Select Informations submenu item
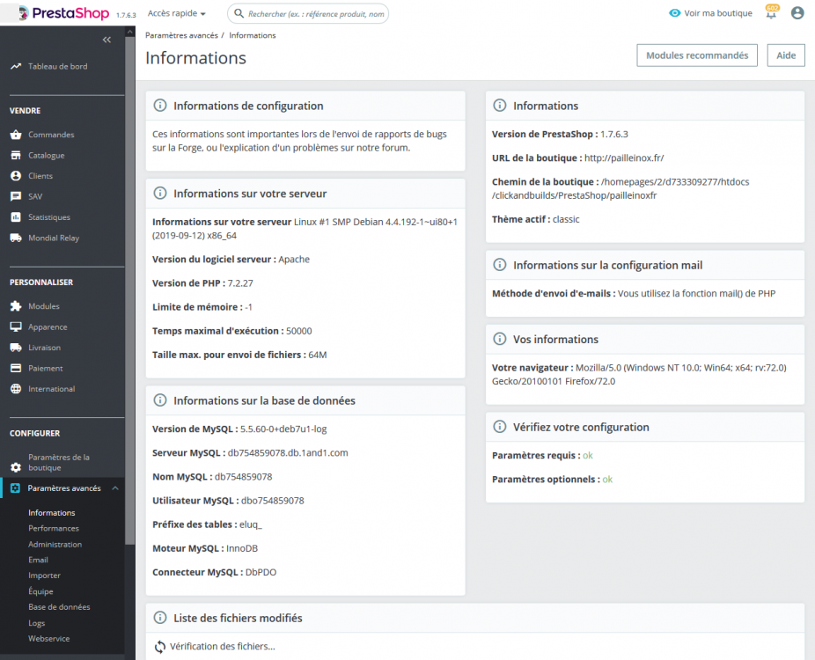Viewport: 815px width, 660px height. [51, 512]
